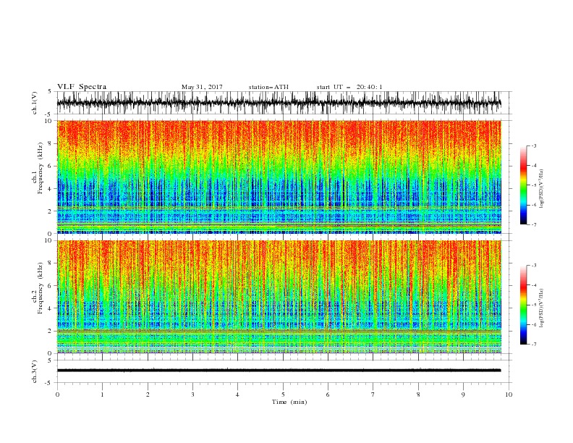
Task: Click the time axis tick label '9'
Action: [463, 395]
